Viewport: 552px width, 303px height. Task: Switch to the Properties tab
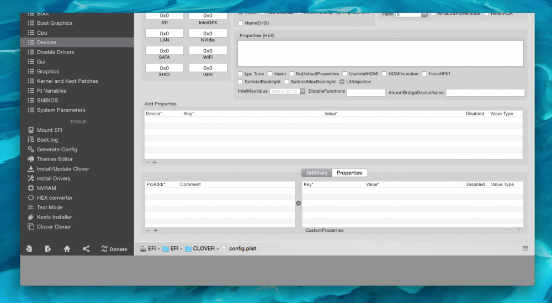[x=349, y=173]
